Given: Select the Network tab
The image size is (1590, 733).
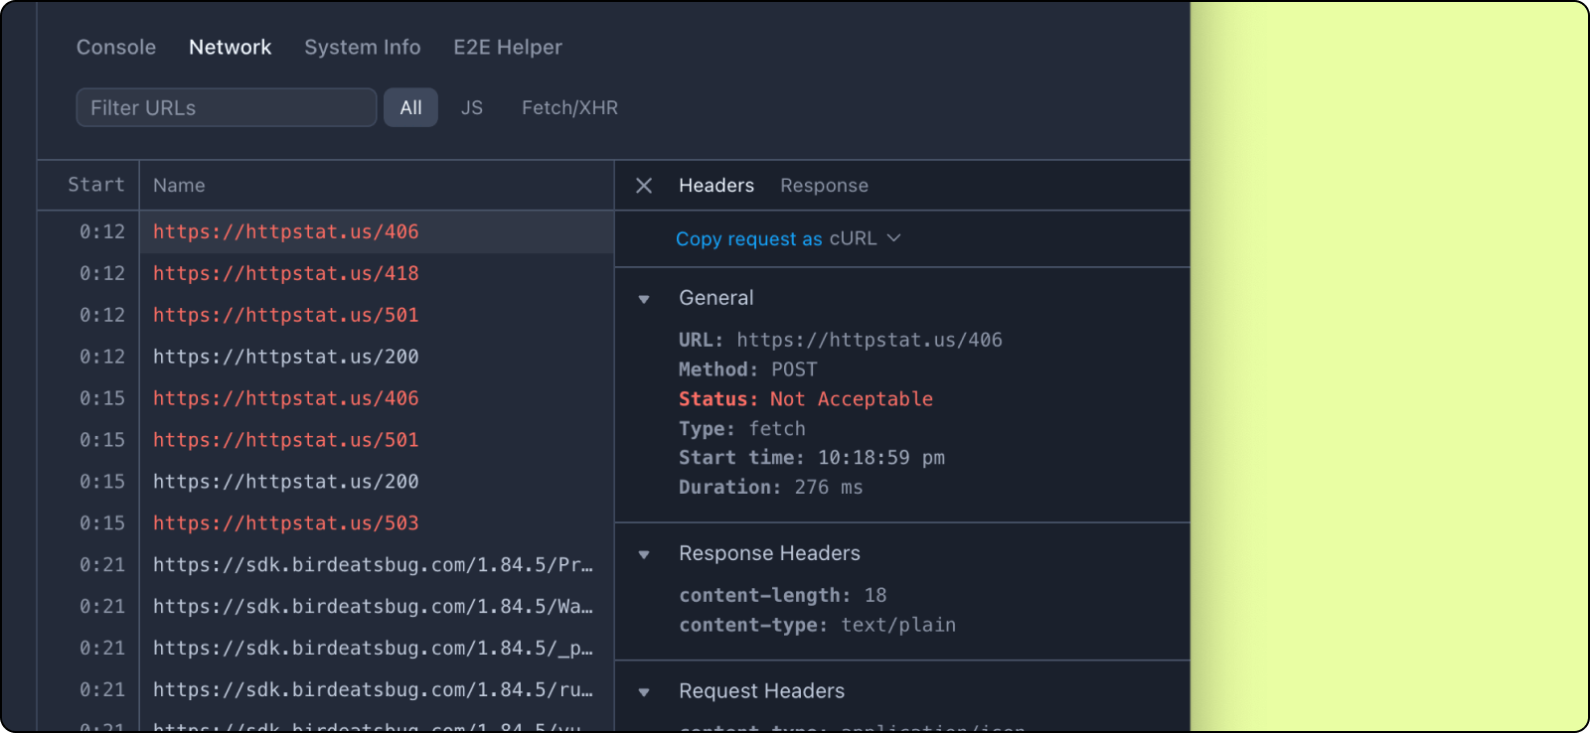Looking at the screenshot, I should [230, 48].
